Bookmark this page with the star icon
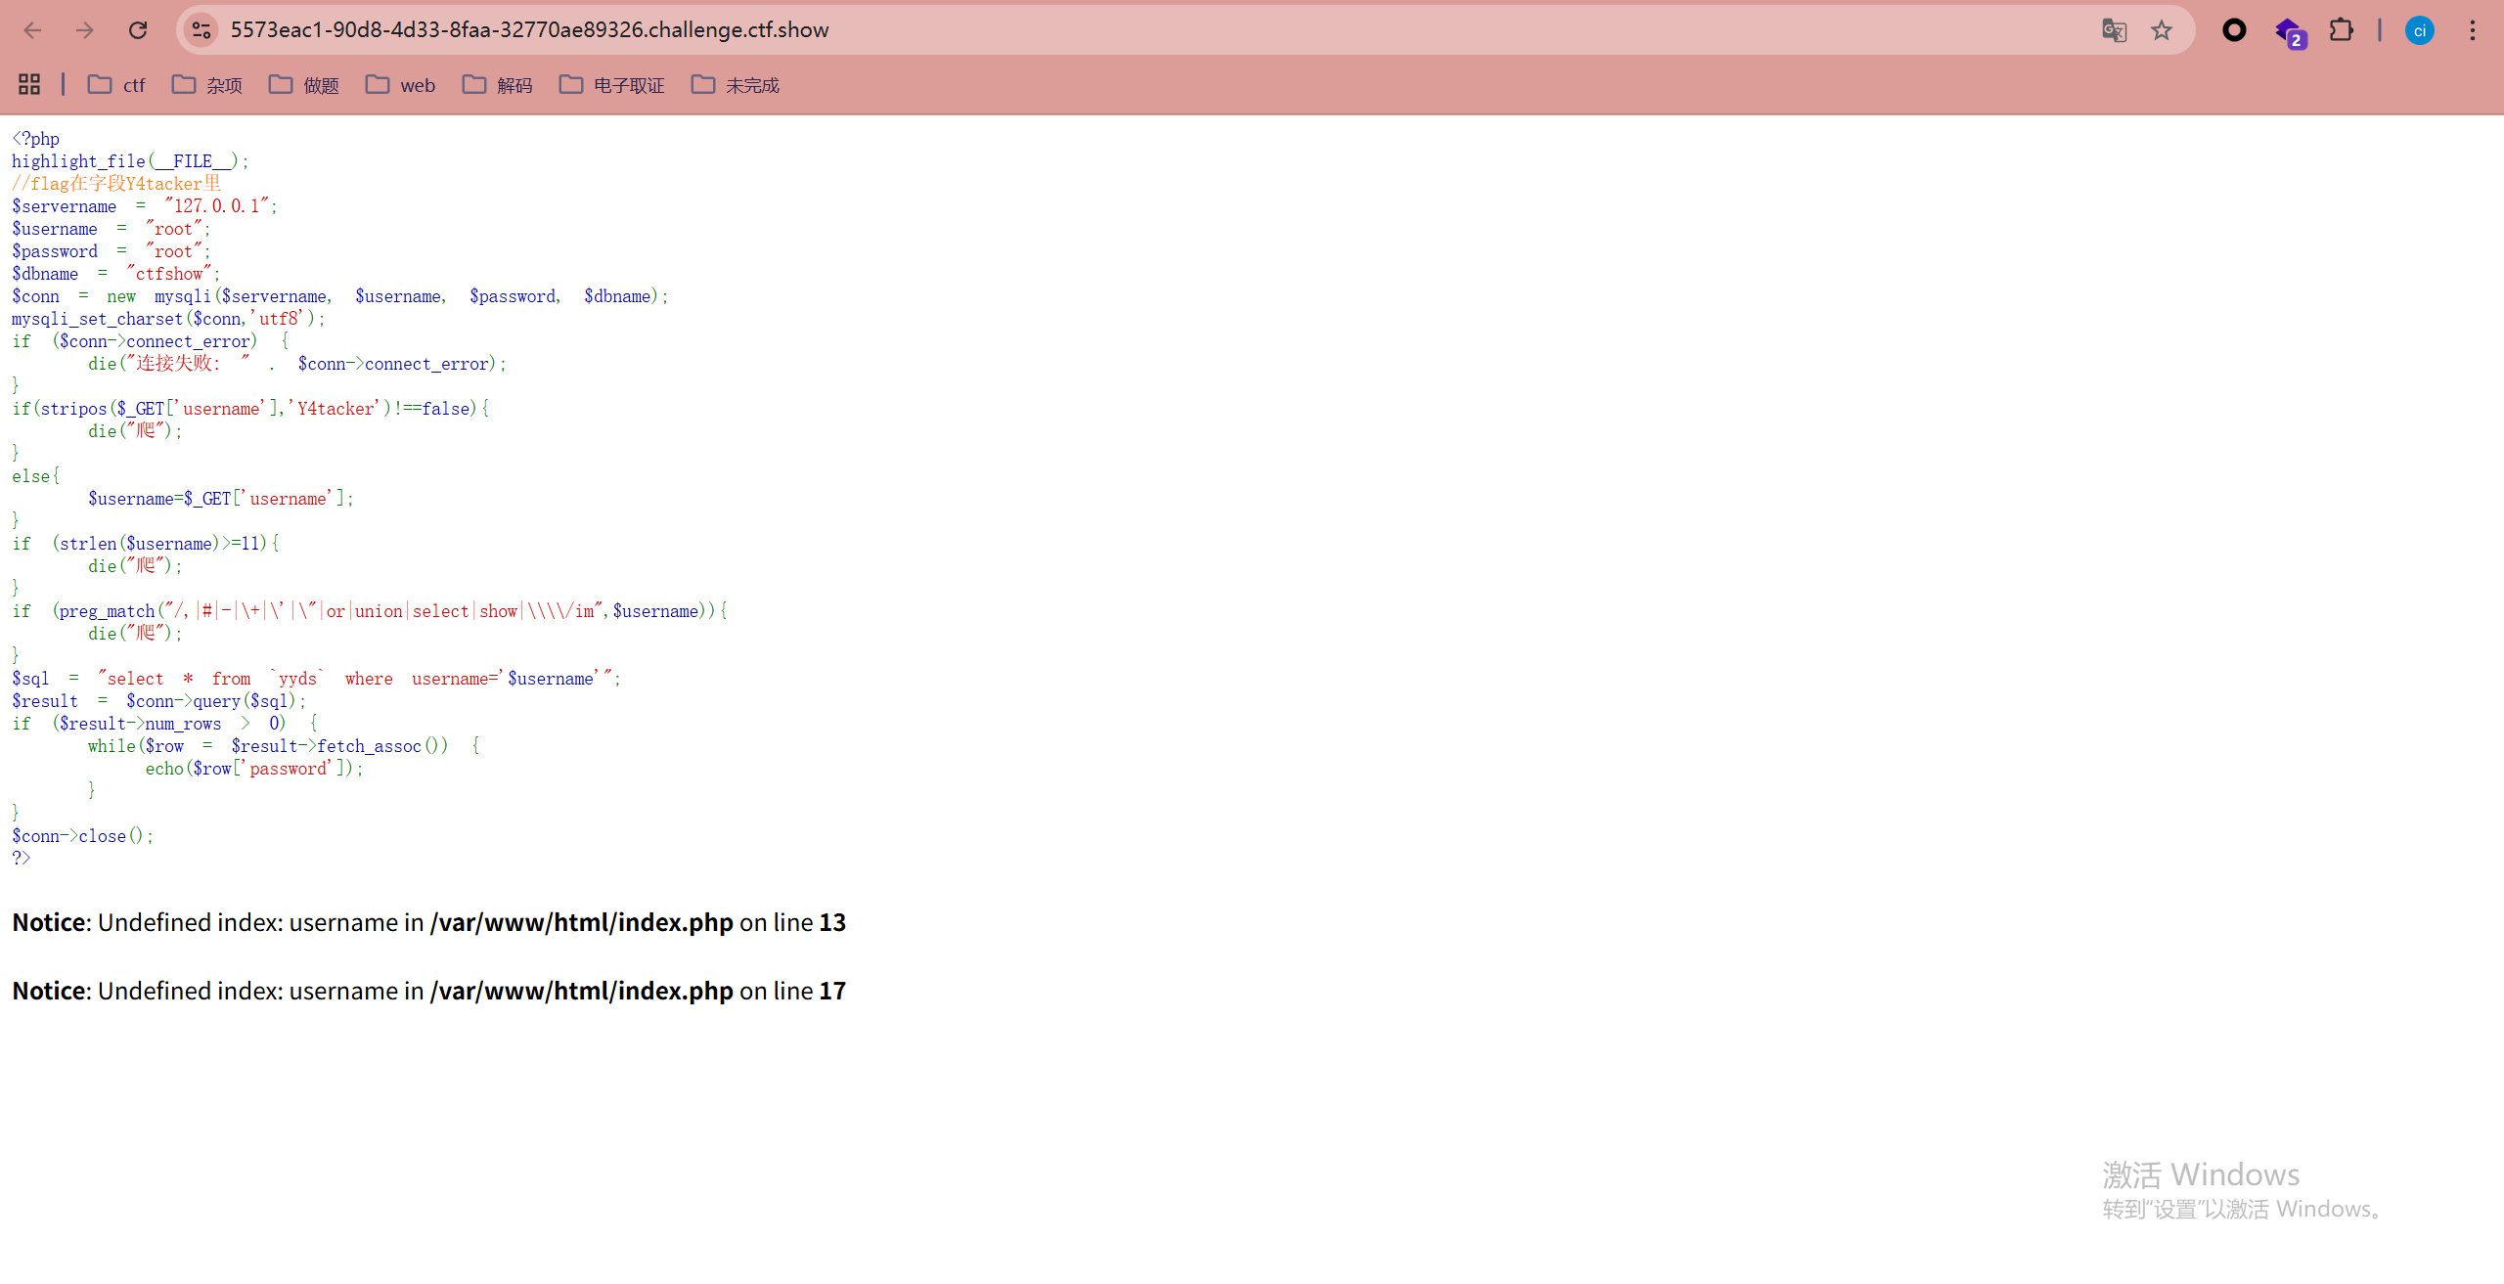 [2162, 30]
